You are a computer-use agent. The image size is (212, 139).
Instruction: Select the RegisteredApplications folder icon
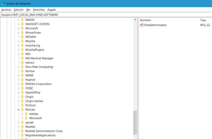pyautogui.click(x=23, y=135)
